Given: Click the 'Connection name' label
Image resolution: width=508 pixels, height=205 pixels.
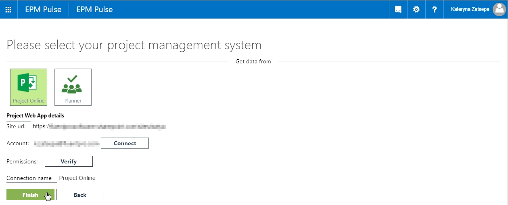Looking at the screenshot, I should point(29,178).
